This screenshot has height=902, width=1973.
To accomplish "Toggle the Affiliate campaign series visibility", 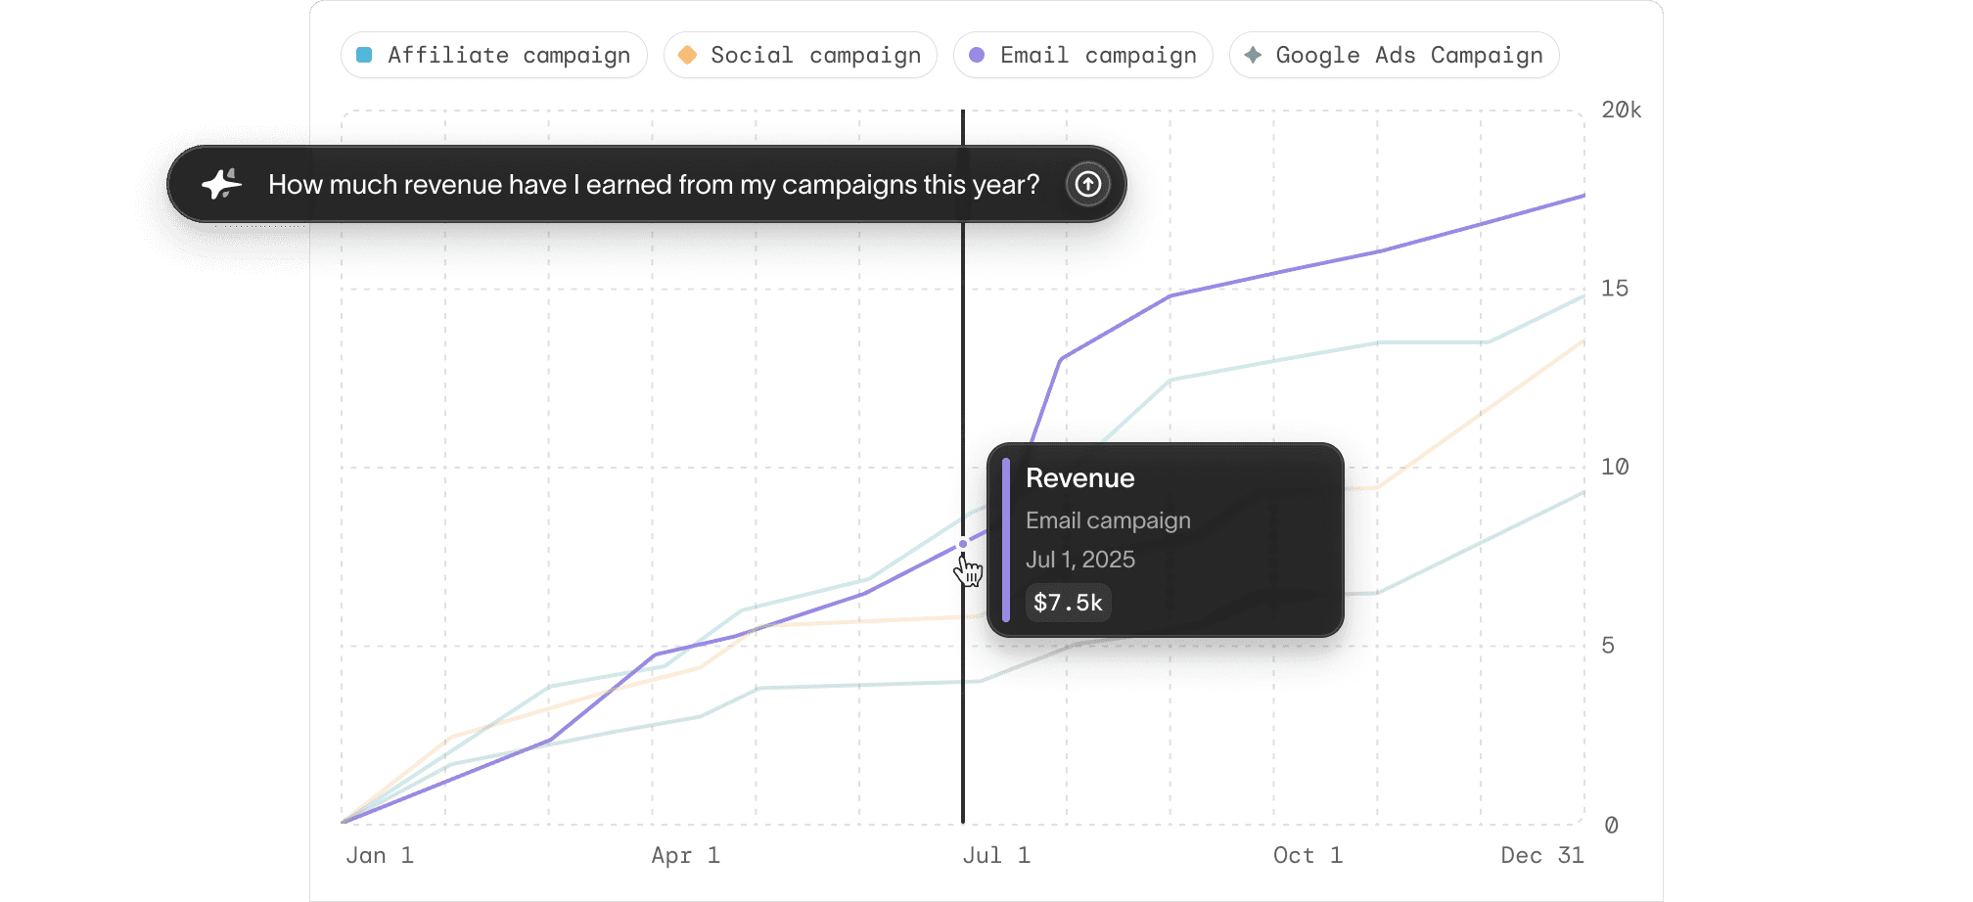I will pos(493,55).
